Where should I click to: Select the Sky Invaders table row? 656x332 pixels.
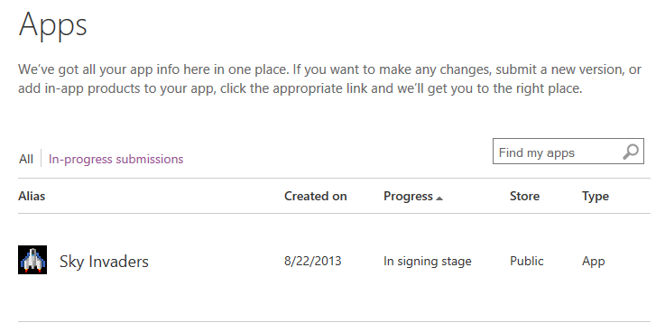(x=334, y=260)
